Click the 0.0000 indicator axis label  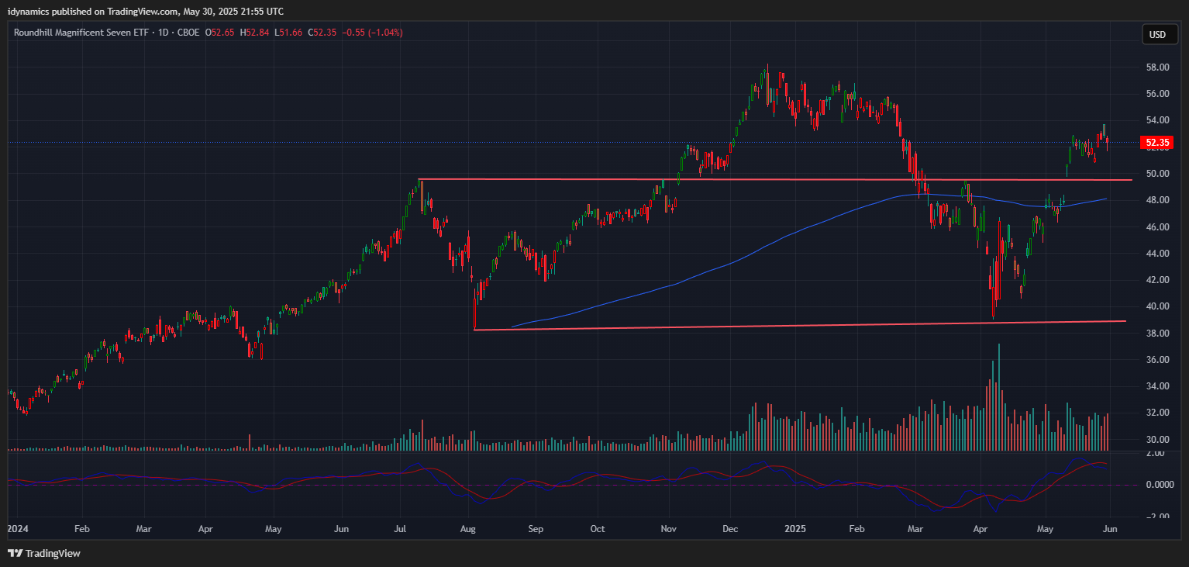(1160, 485)
